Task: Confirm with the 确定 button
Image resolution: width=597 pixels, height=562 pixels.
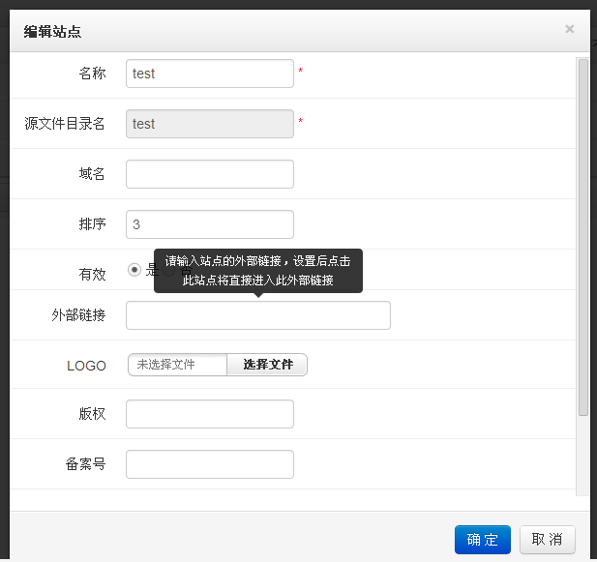Action: click(483, 540)
